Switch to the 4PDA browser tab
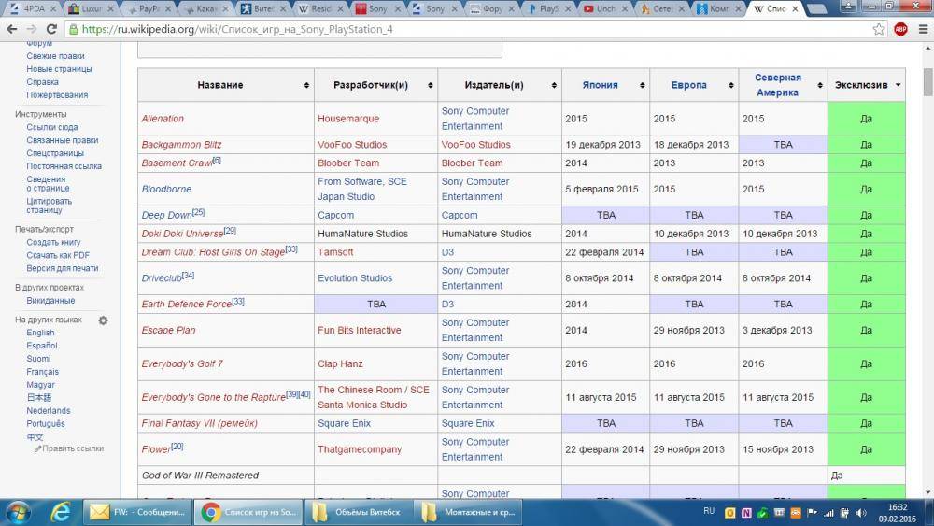 (x=32, y=8)
